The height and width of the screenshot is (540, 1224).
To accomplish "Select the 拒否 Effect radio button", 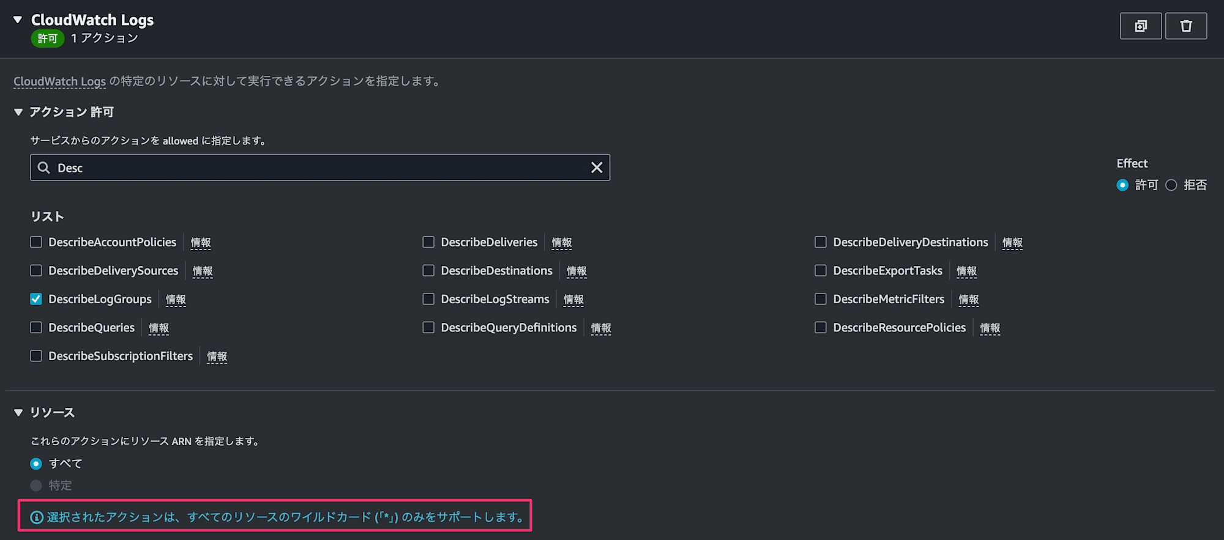I will (x=1171, y=185).
